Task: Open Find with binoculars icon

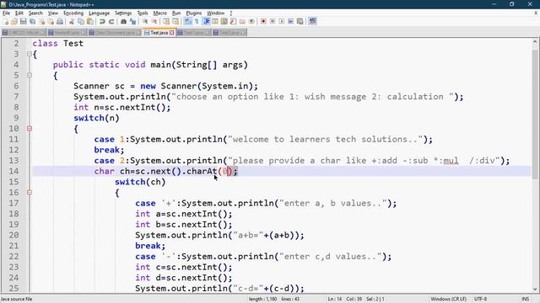Action: (124, 21)
